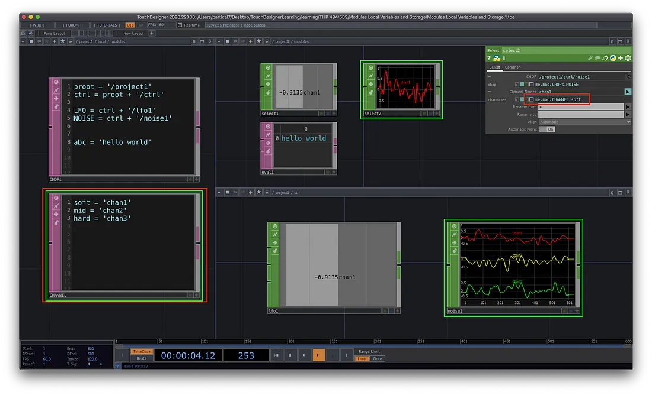Click the plus icon in parameter header

click(x=621, y=58)
